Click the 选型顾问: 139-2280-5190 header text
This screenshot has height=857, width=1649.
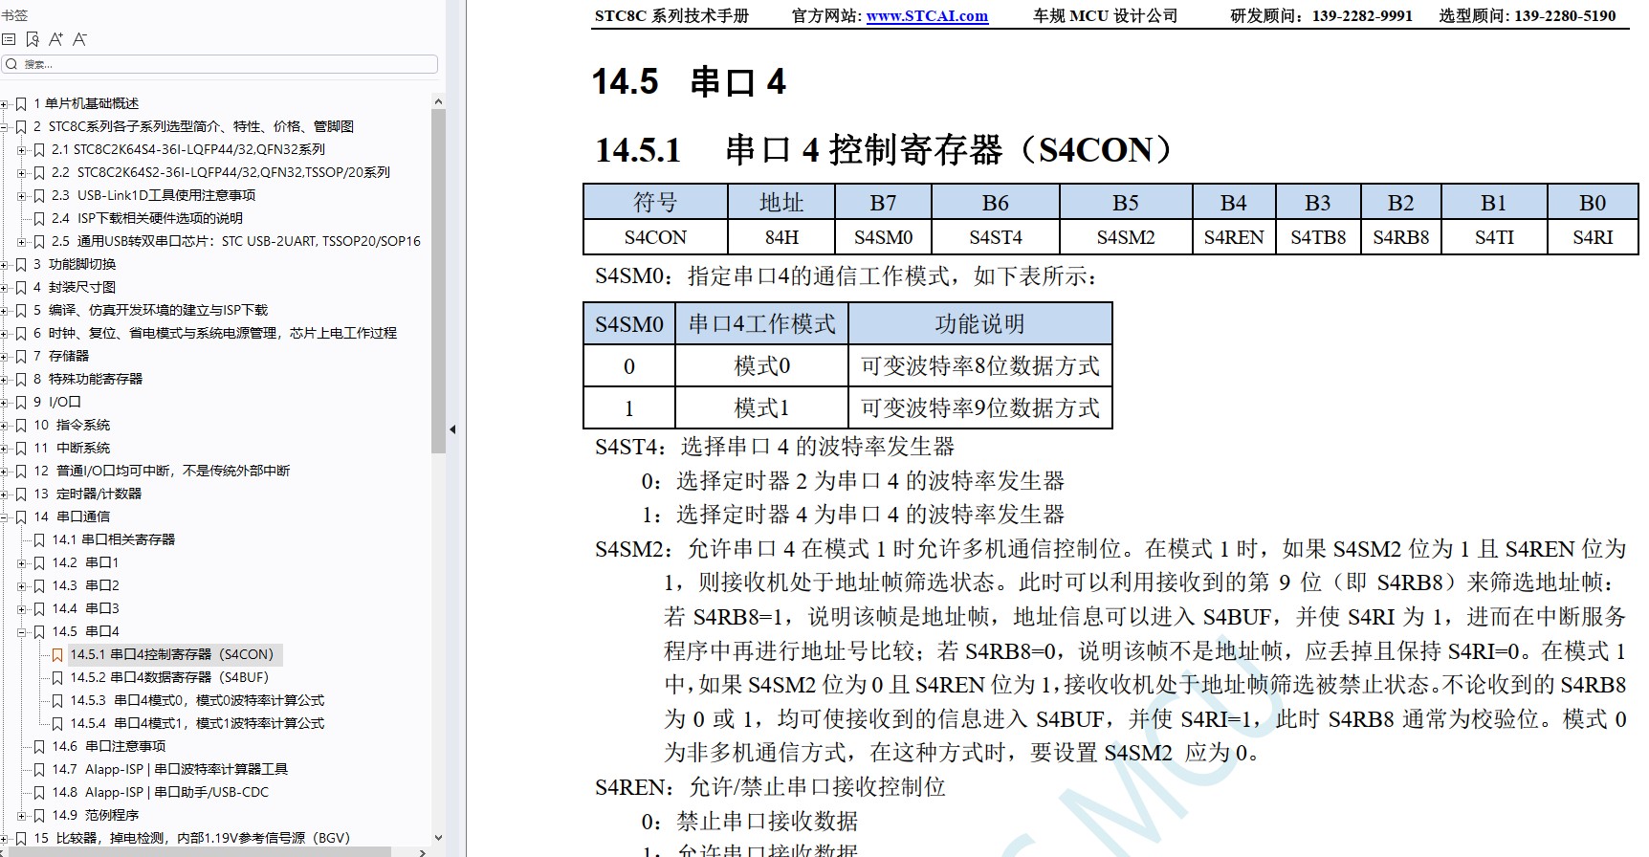(x=1528, y=16)
